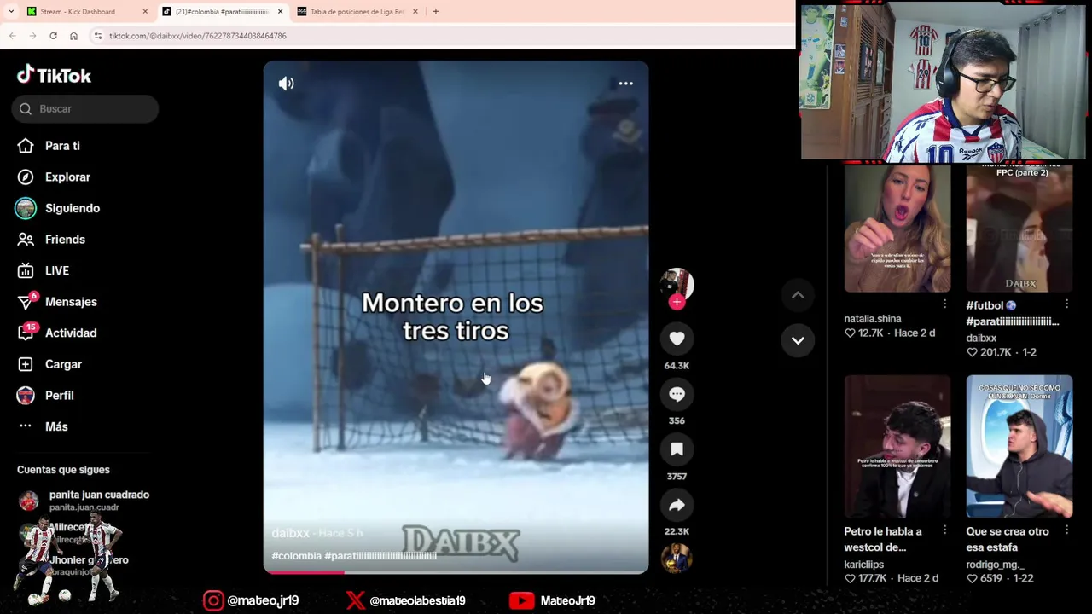Seek on the red video progress bar

point(456,572)
